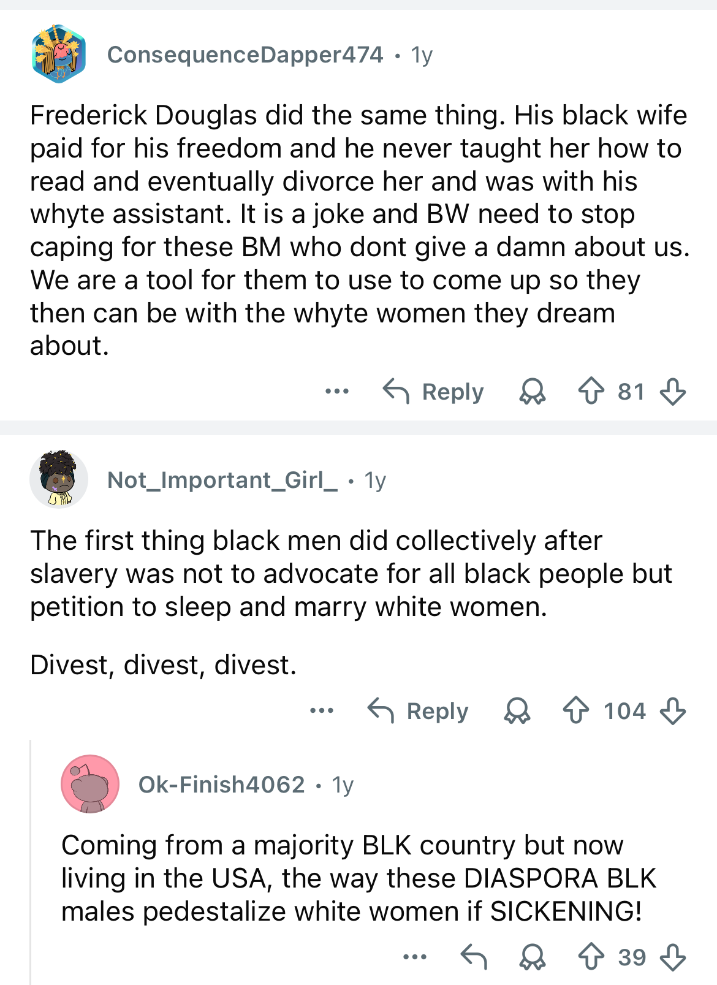The height and width of the screenshot is (985, 717).
Task: Downvote Not_Important_Girl_'s comment
Action: coord(673,711)
